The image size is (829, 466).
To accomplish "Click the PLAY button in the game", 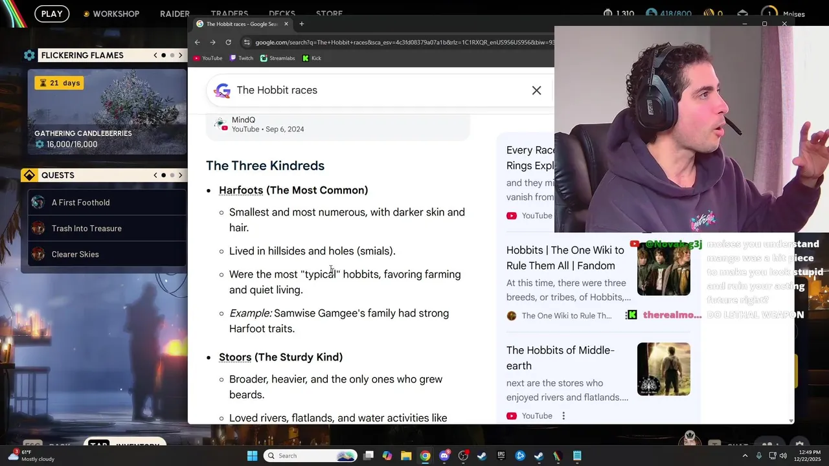I will [52, 14].
